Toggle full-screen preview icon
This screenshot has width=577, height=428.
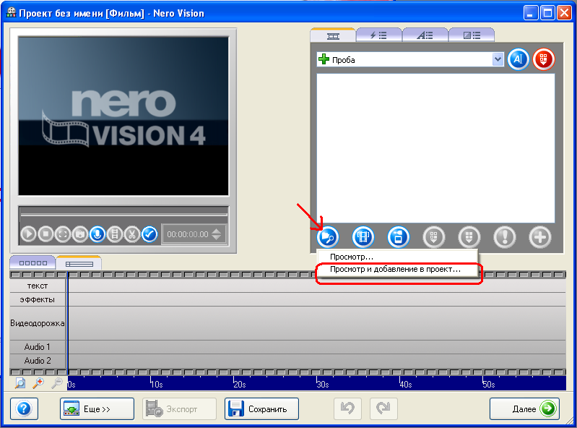click(63, 234)
